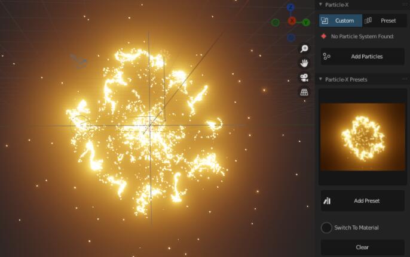Click the red diamond warning icon
The image size is (410, 257).
pyautogui.click(x=324, y=36)
